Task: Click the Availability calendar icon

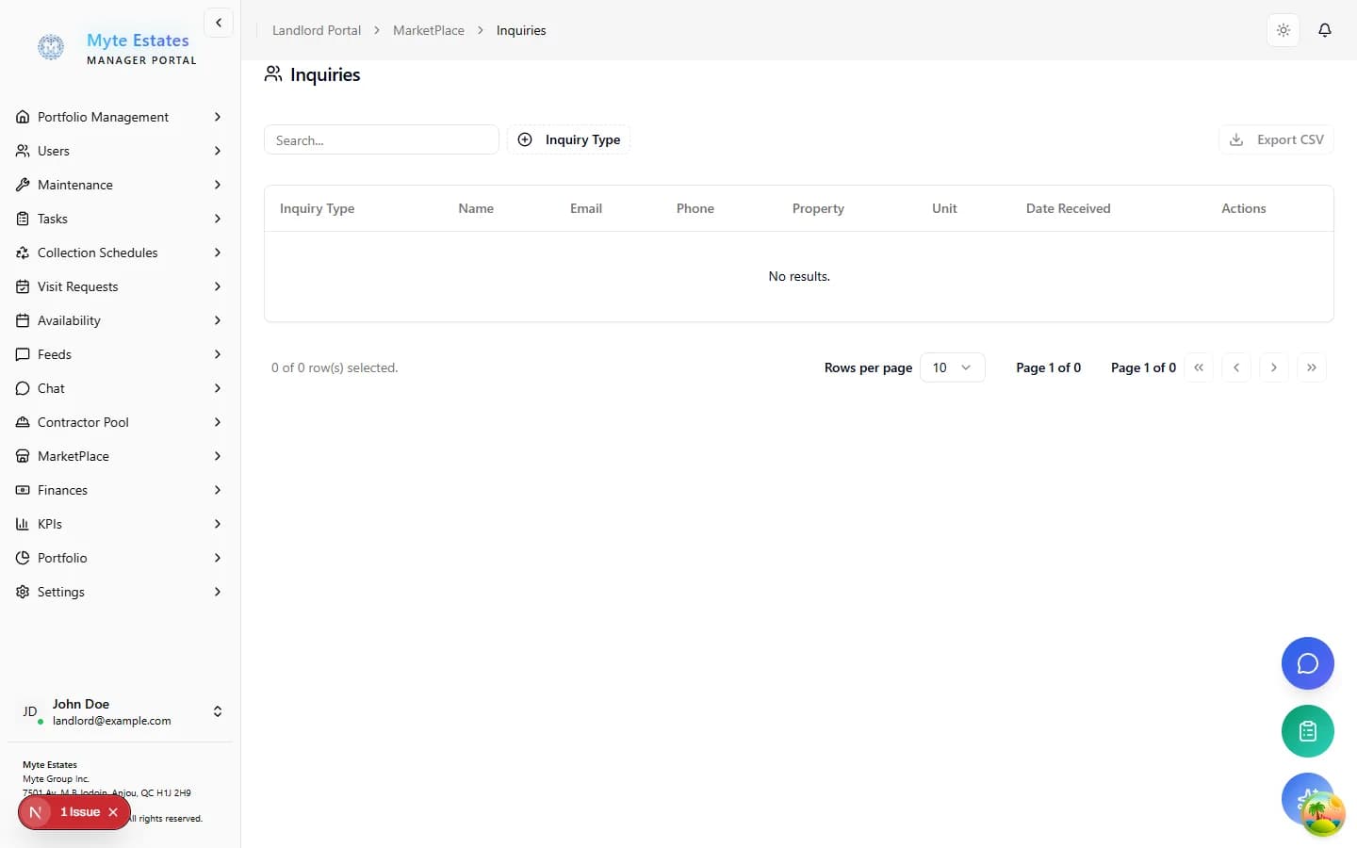Action: click(x=23, y=320)
